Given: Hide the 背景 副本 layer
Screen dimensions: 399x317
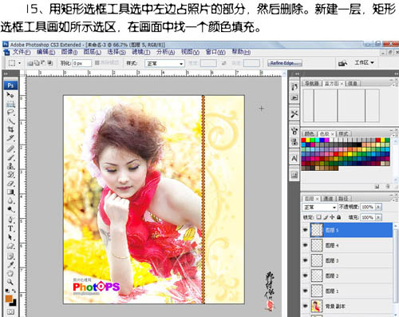Looking at the screenshot, I should [306, 306].
